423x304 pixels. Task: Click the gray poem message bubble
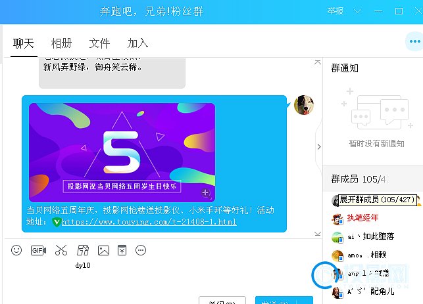112,73
